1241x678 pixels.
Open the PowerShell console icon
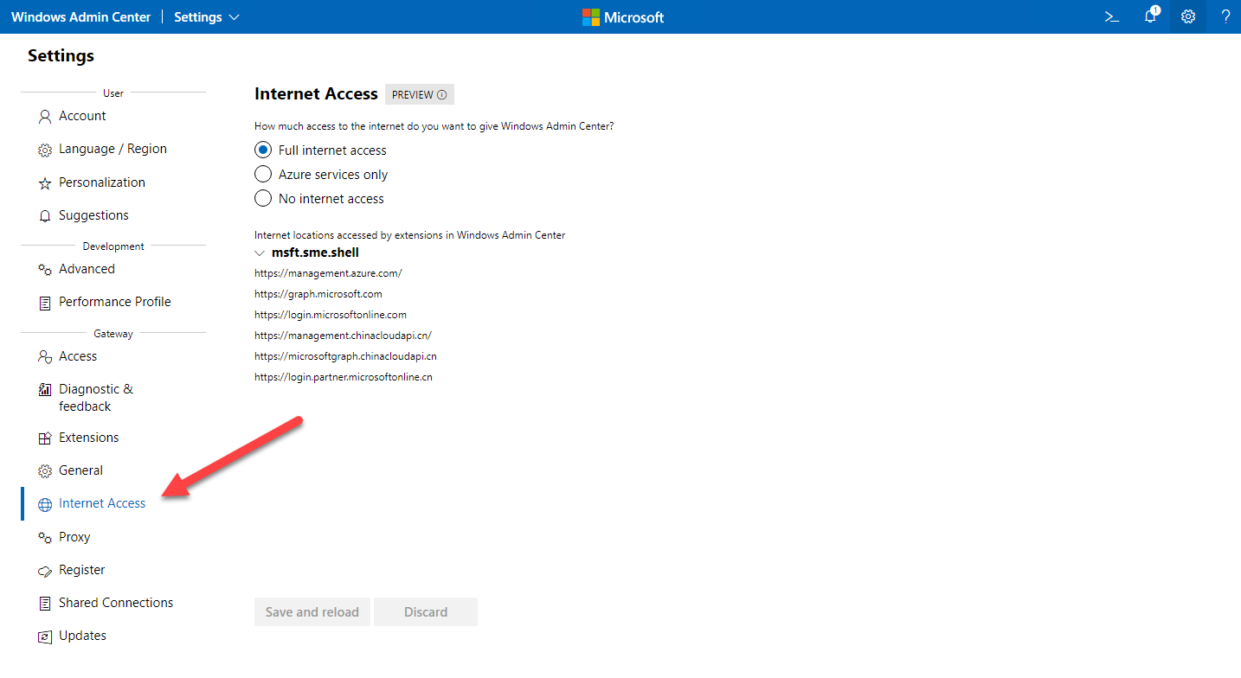click(x=1113, y=16)
